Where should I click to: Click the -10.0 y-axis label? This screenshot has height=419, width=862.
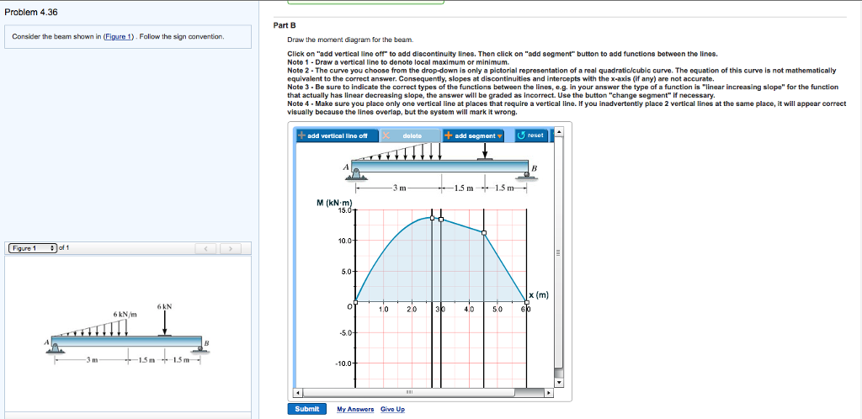[x=344, y=363]
